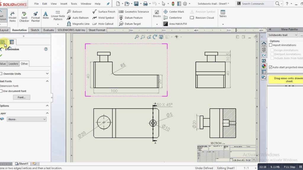Add a Surface Finish symbol

click(x=104, y=12)
